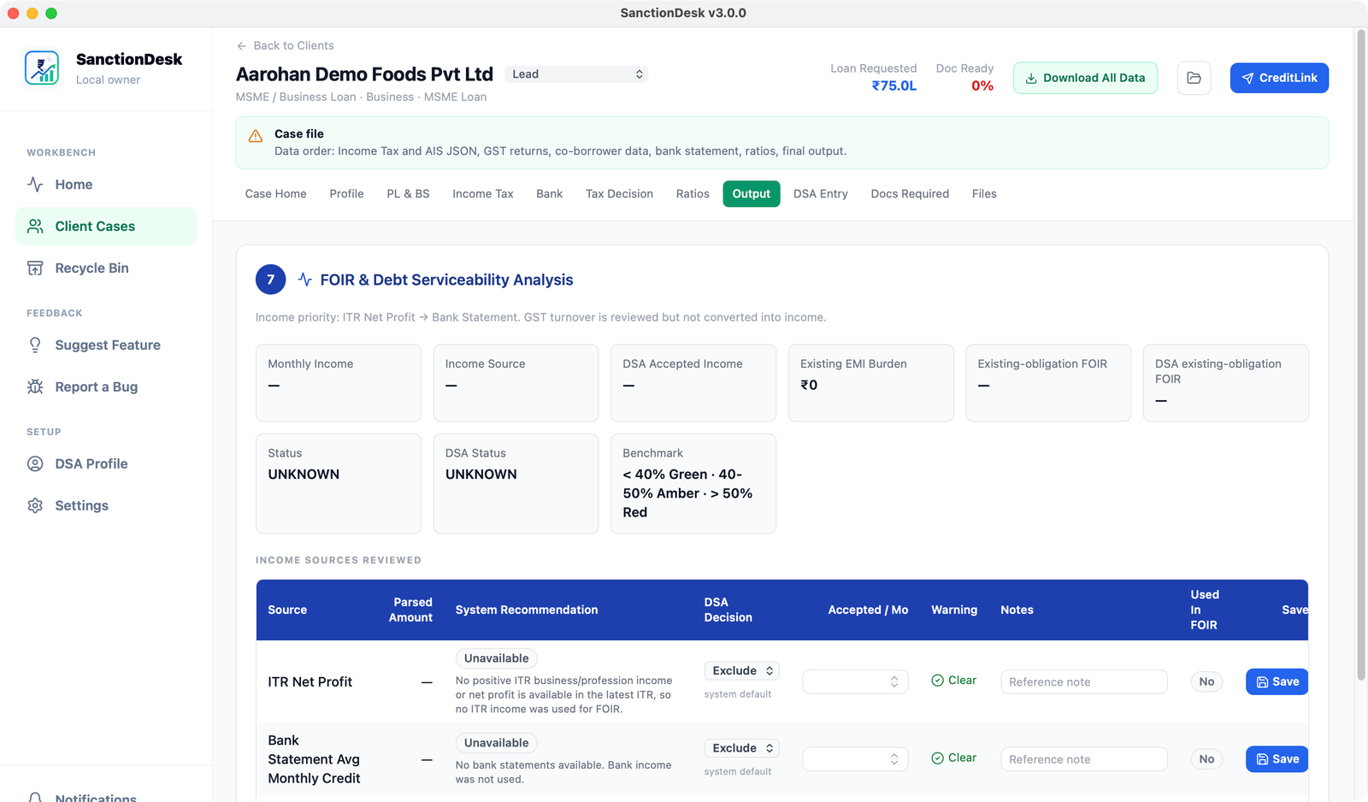Open Recycle Bin in the sidebar
This screenshot has width=1368, height=802.
point(106,268)
